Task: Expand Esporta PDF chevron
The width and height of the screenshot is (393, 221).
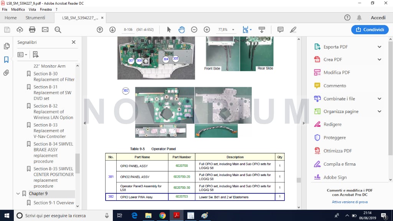Action: tap(380, 47)
